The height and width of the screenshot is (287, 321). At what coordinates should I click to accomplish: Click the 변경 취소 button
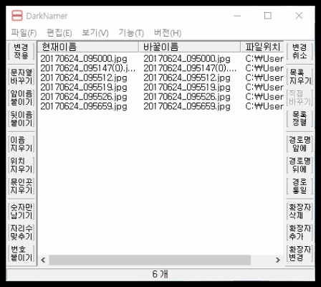pos(300,52)
